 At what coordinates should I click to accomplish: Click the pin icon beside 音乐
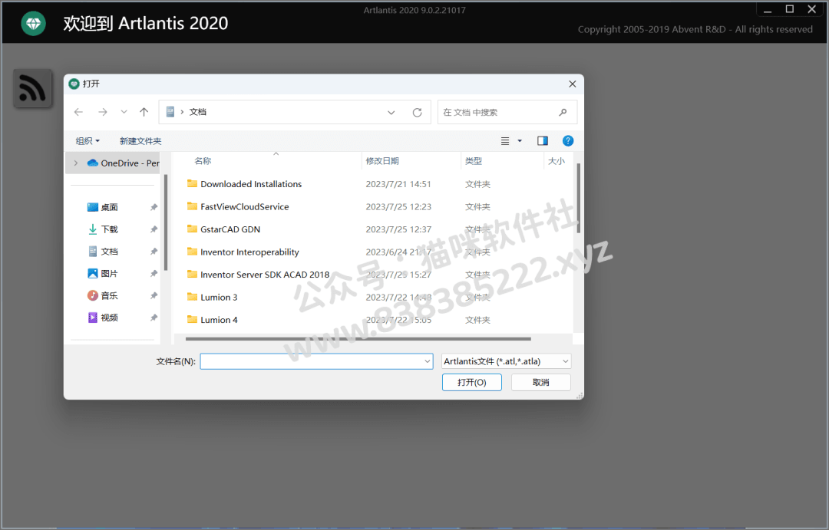154,295
